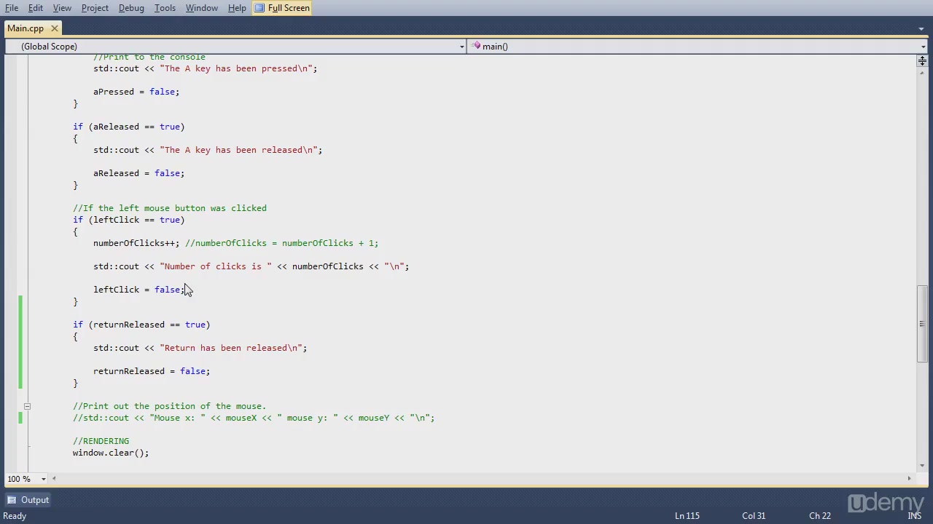Screen dimensions: 933x524
Task: Click 'The A key has been released' line
Action: (208, 150)
